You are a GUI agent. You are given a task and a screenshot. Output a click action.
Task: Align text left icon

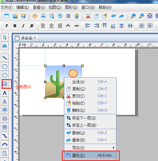[x=43, y=26]
